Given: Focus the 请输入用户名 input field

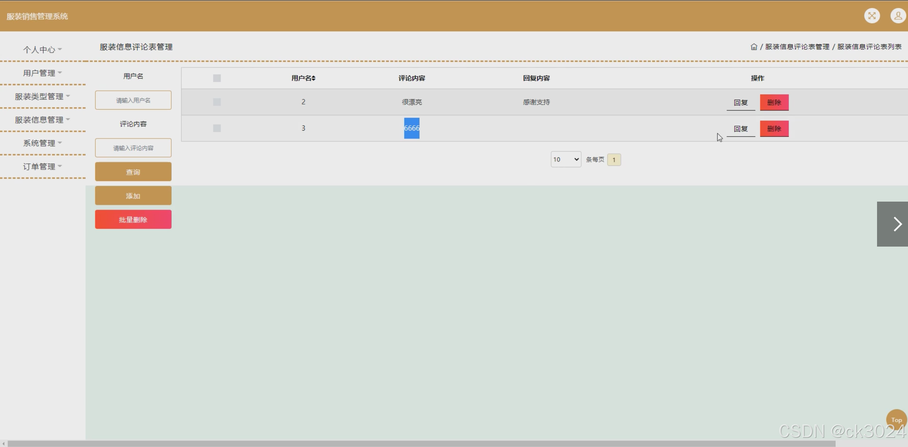Looking at the screenshot, I should click(x=133, y=100).
